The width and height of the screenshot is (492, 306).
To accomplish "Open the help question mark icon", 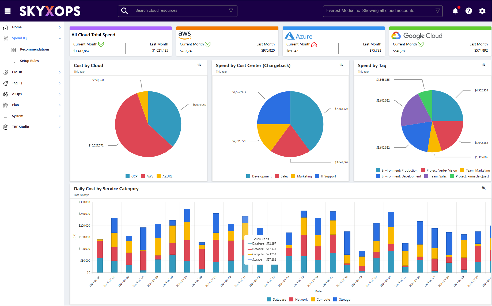I will [x=468, y=11].
